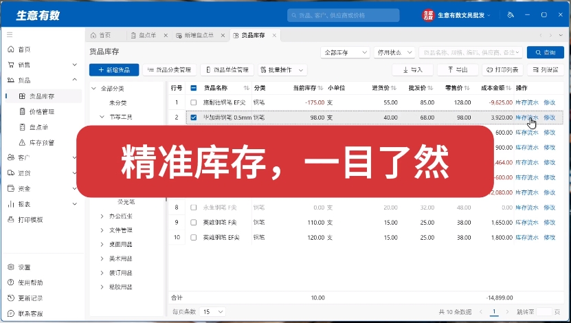Sort by the 批发价 column sort icon
The height and width of the screenshot is (323, 571).
point(430,88)
